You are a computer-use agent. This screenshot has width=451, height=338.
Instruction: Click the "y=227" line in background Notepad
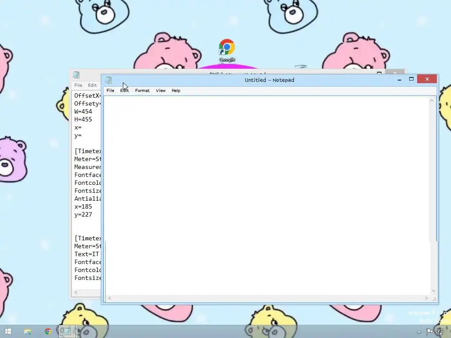pyautogui.click(x=83, y=215)
